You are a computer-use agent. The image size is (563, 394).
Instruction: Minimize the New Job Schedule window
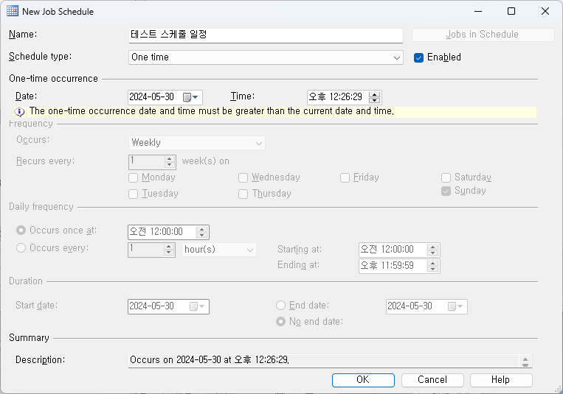(478, 11)
